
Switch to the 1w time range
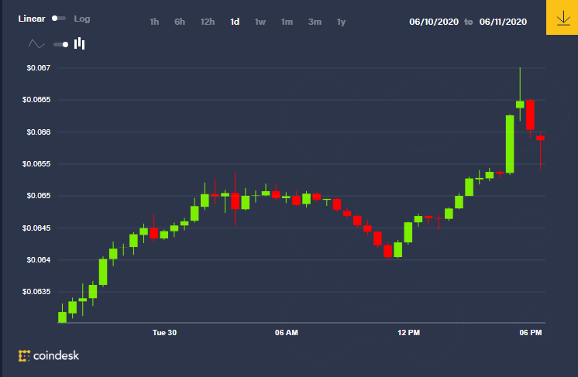pyautogui.click(x=260, y=22)
